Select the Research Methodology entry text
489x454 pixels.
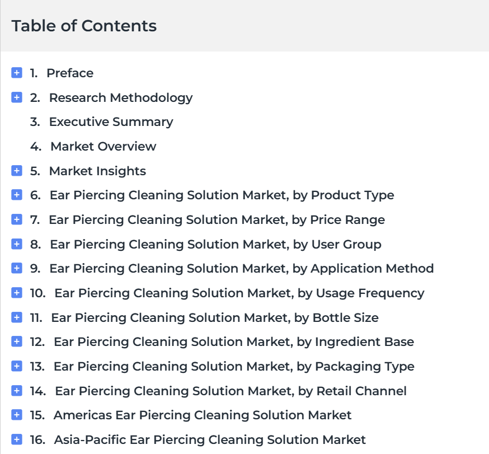coord(121,98)
